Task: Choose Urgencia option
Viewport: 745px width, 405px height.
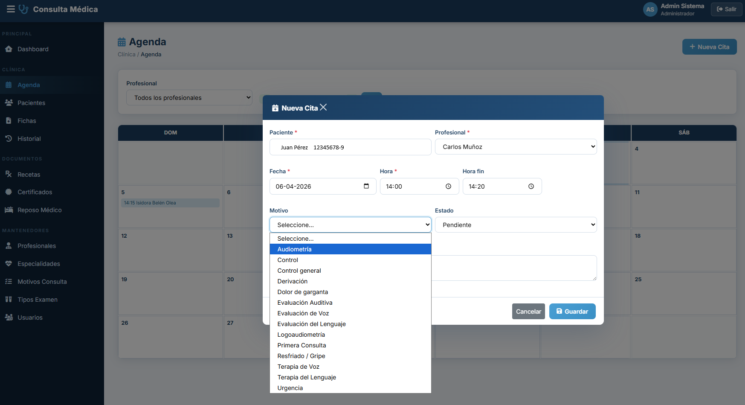Action: (x=351, y=388)
